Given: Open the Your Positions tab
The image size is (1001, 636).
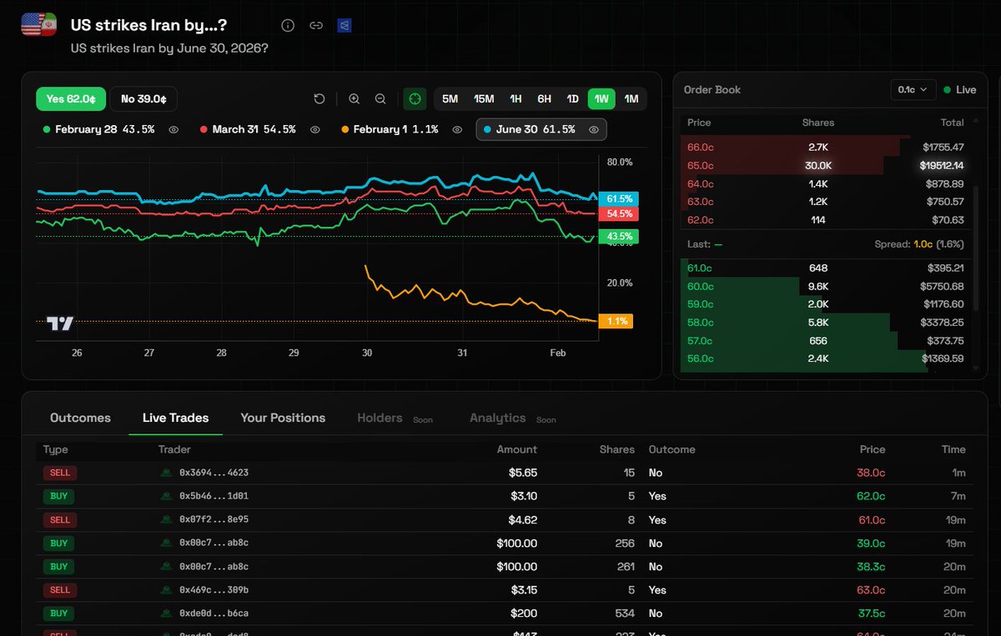Looking at the screenshot, I should point(283,418).
